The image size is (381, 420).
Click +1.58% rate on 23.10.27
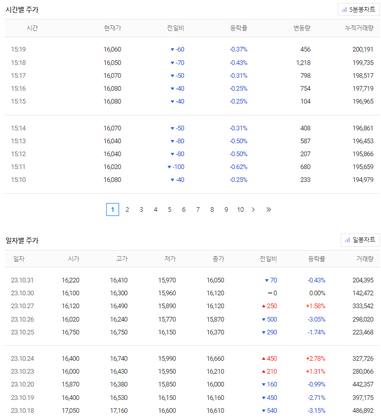coord(316,306)
